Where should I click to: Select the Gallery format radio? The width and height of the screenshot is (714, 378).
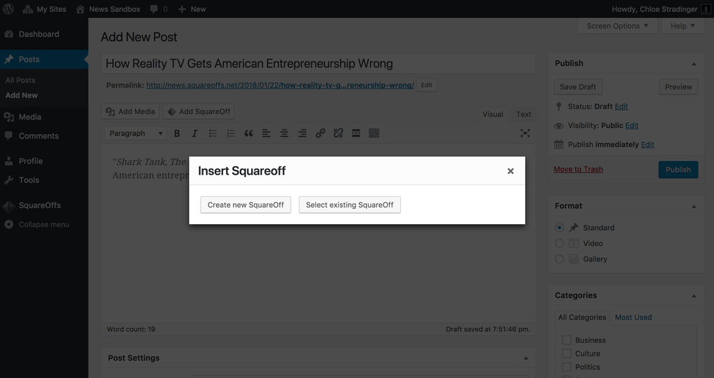pyautogui.click(x=559, y=259)
